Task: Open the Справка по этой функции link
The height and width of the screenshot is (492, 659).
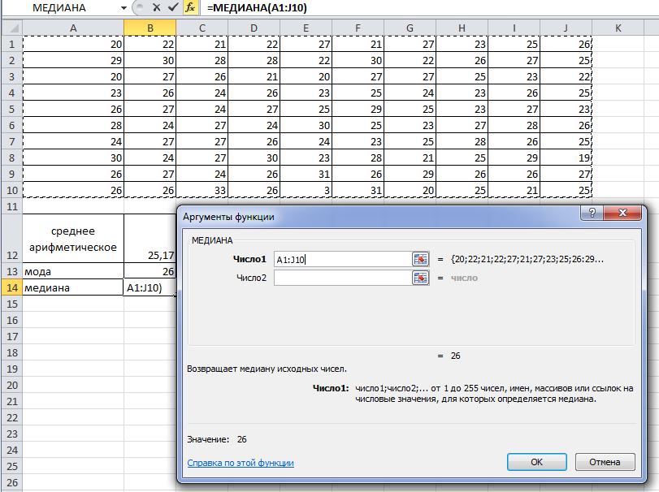Action: tap(241, 463)
